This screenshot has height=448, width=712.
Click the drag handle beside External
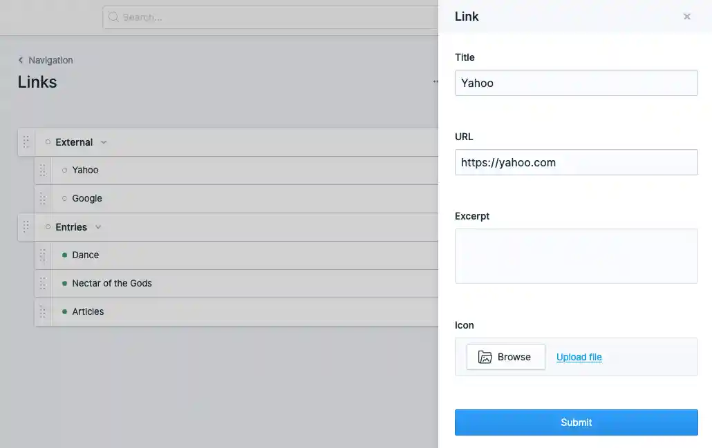pos(26,142)
